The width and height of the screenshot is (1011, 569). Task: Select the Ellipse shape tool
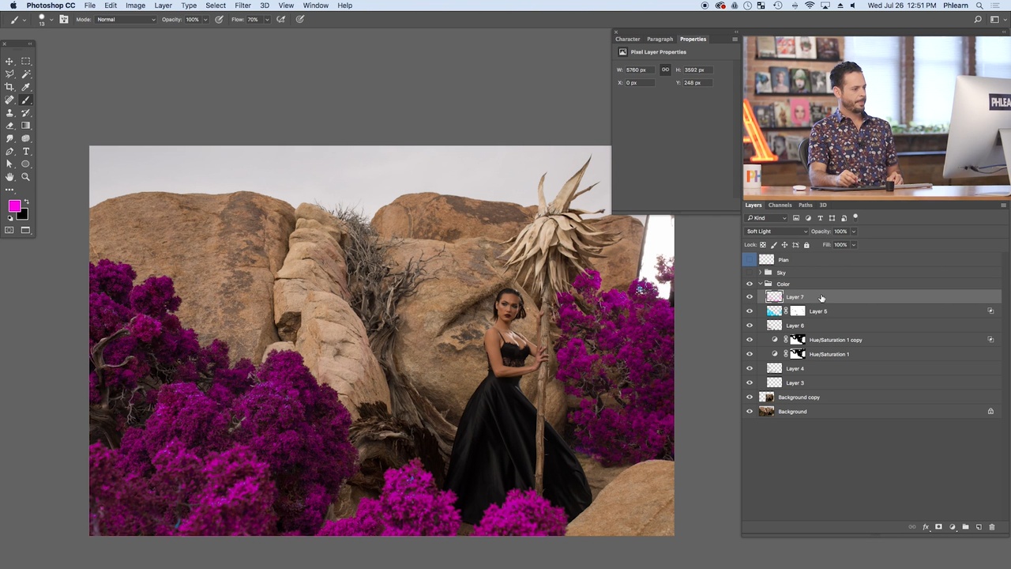(25, 164)
